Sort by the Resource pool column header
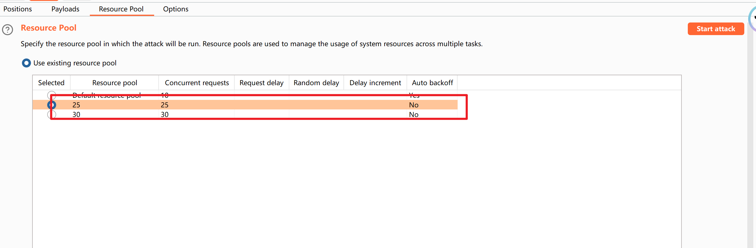 pos(114,83)
